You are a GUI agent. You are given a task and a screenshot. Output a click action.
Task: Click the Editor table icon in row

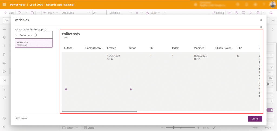(131, 89)
